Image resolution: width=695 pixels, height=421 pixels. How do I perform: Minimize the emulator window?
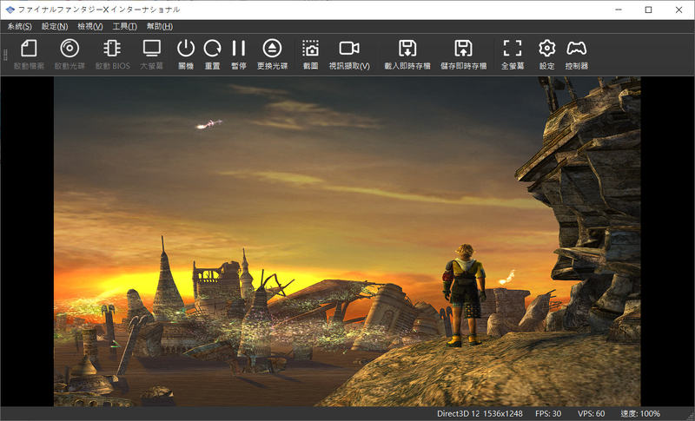point(619,10)
